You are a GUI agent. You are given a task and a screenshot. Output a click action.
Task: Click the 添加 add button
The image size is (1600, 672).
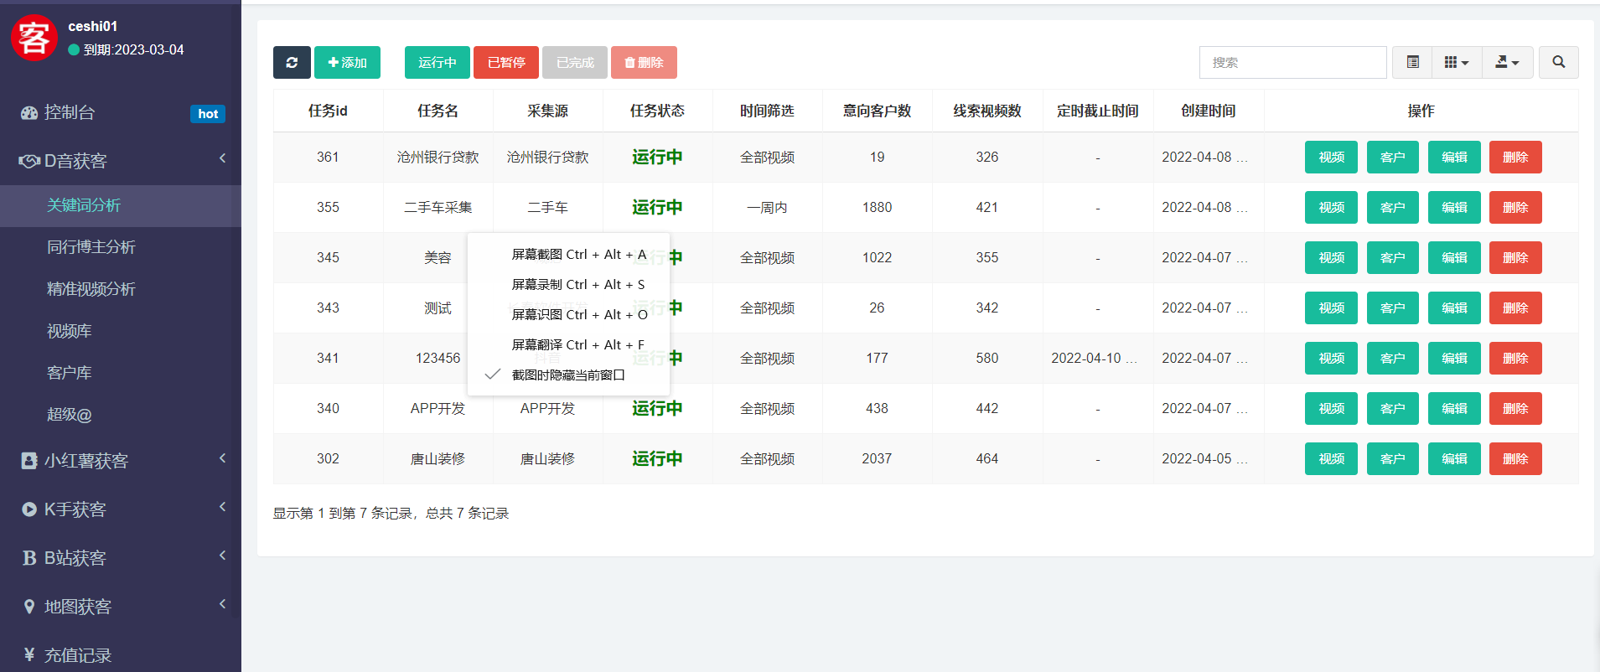(347, 63)
